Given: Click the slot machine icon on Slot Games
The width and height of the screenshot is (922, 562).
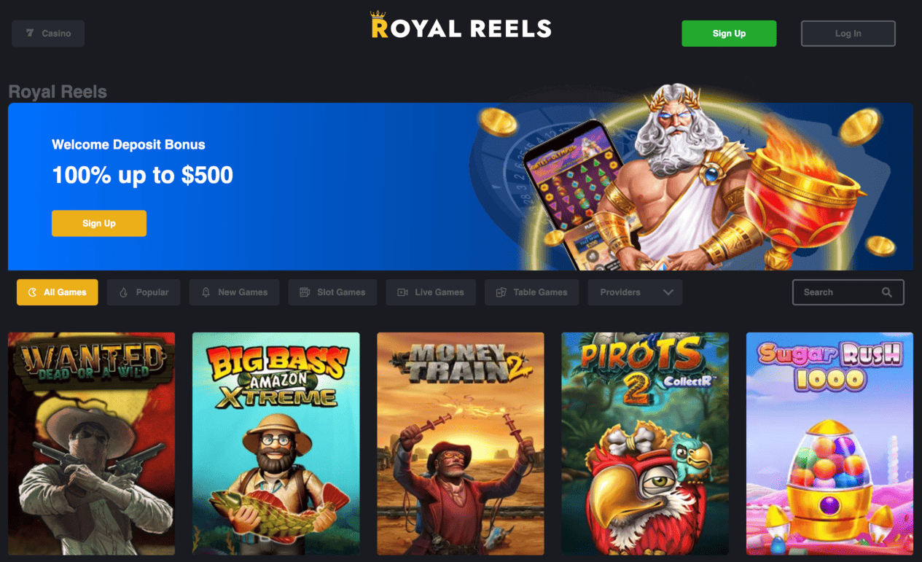Looking at the screenshot, I should 305,292.
